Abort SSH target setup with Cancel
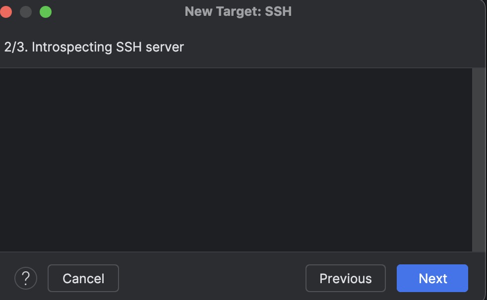The height and width of the screenshot is (300, 487). (x=83, y=278)
